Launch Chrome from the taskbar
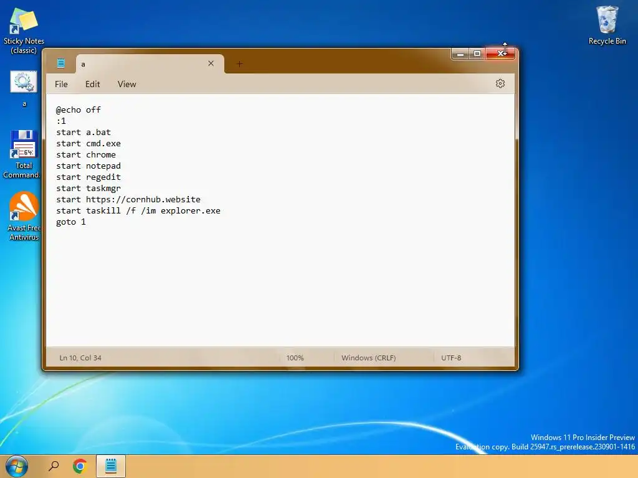Image resolution: width=638 pixels, height=478 pixels. pos(80,466)
